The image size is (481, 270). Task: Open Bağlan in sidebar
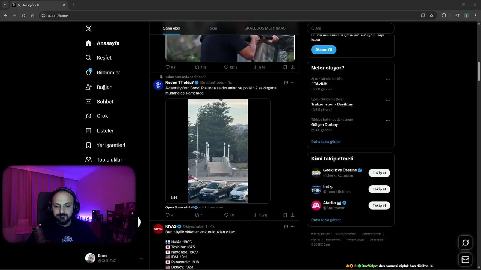(99, 87)
